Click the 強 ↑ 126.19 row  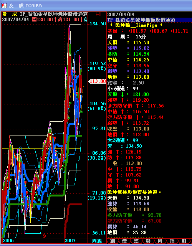[x=124, y=152]
